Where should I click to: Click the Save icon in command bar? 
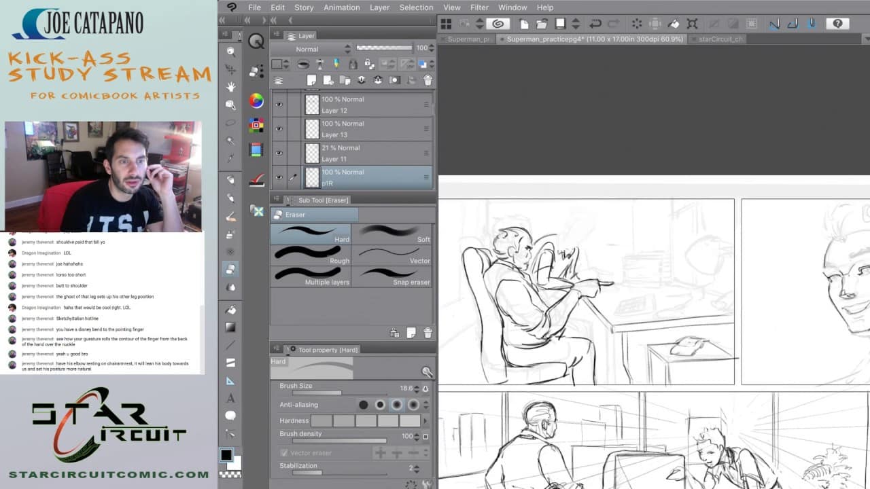pos(560,24)
